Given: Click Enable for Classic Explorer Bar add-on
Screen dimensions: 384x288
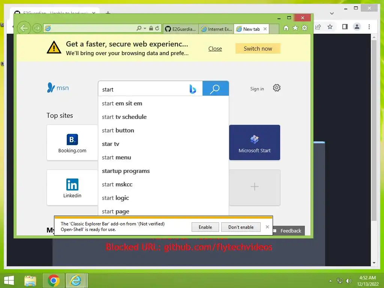Looking at the screenshot, I should click(205, 227).
